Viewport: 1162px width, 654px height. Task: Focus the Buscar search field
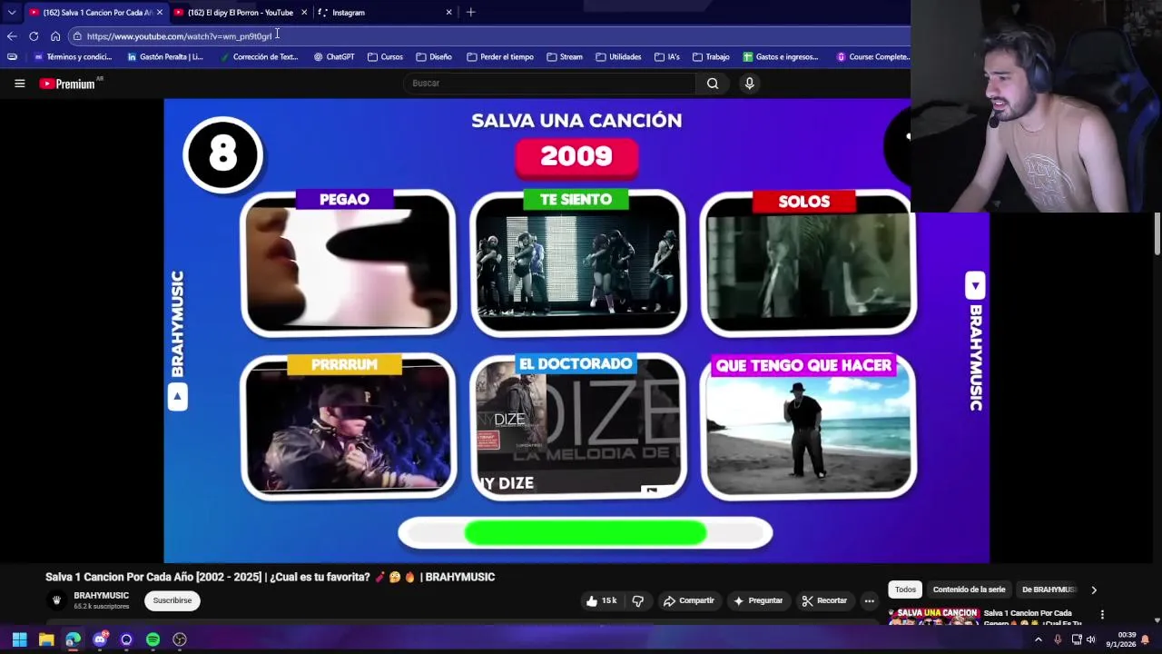click(x=549, y=83)
